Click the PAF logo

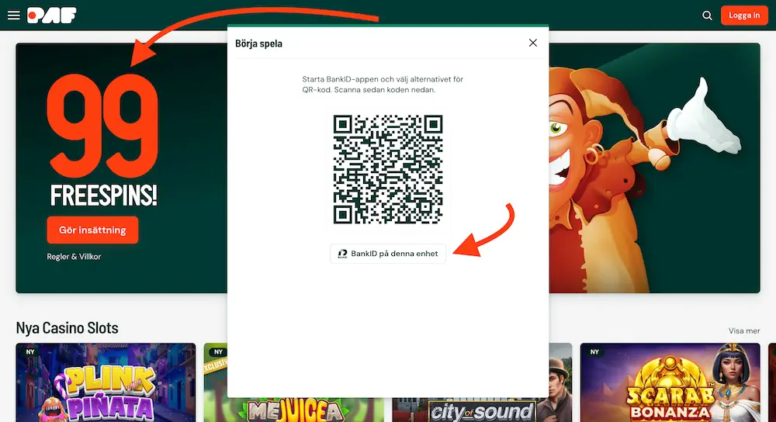click(52, 16)
